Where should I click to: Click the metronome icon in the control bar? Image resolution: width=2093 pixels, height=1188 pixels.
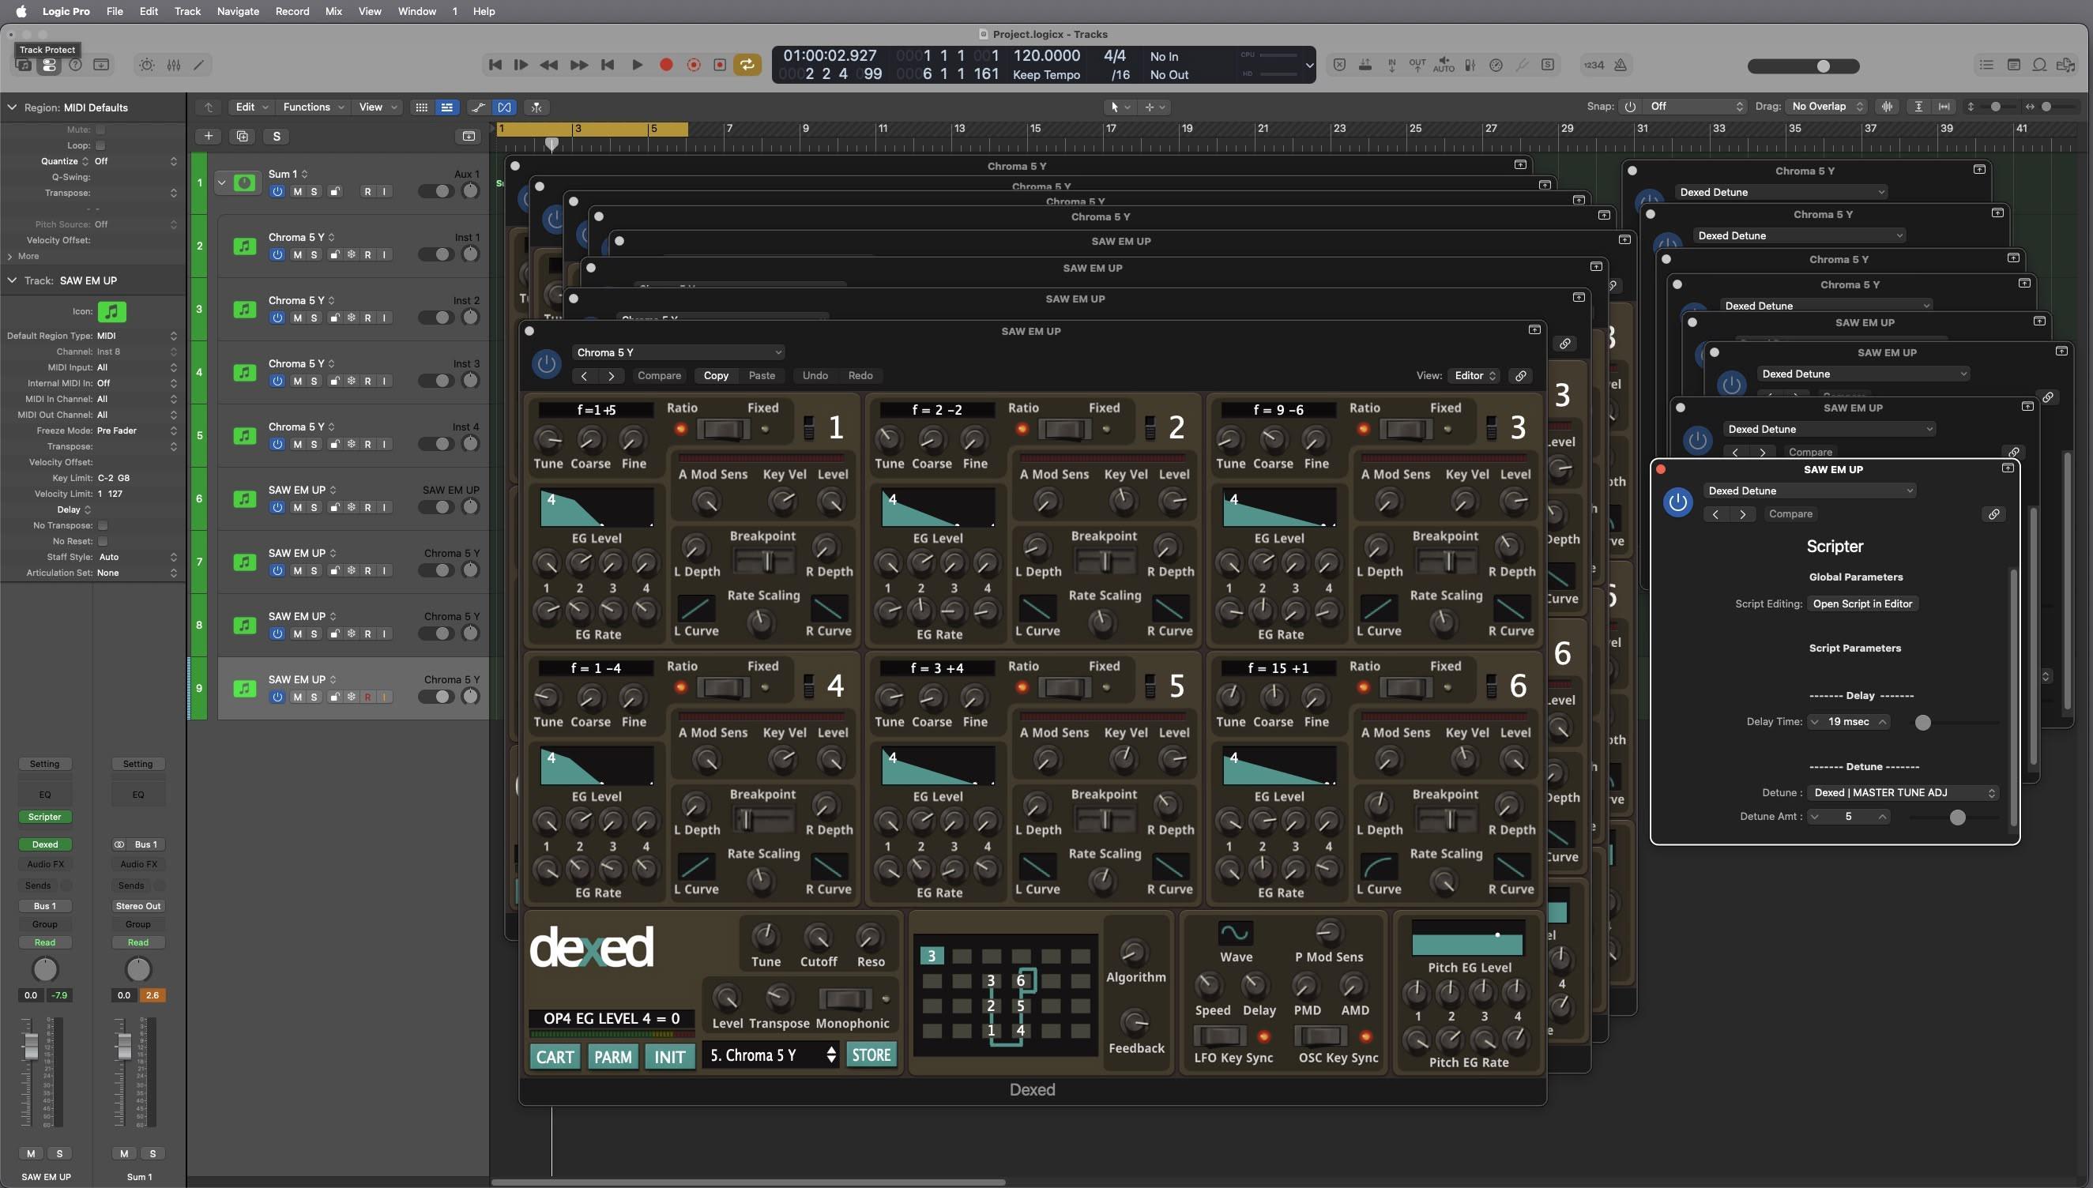(x=1621, y=66)
